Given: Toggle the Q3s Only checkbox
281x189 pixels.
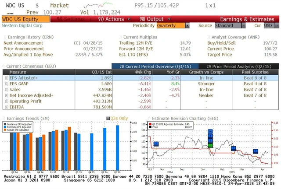Looking at the screenshot, I should pyautogui.click(x=109, y=118).
